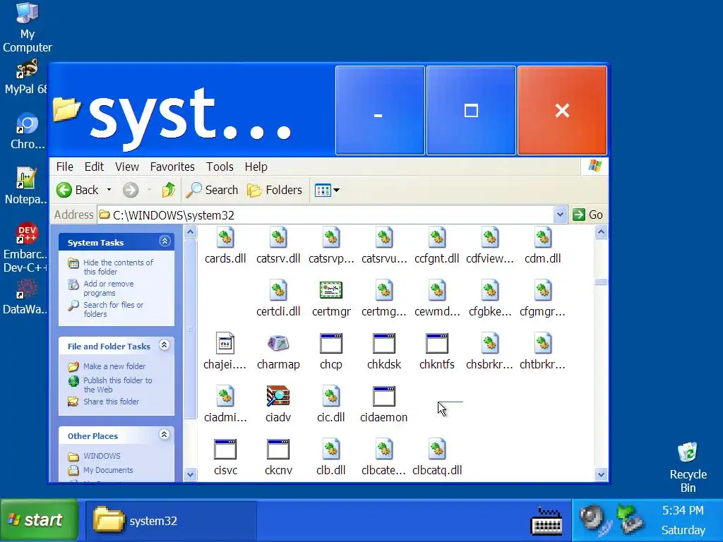Image resolution: width=723 pixels, height=542 pixels.
Task: Select the cic.dll file icon
Action: coord(331,397)
